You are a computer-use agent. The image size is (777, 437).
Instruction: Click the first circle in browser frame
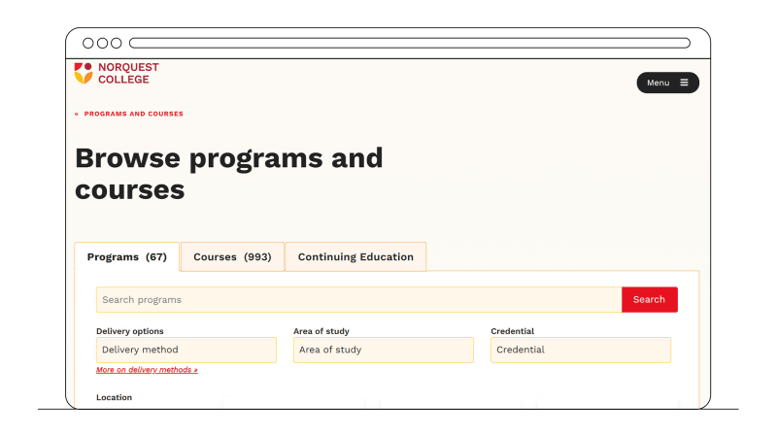click(88, 43)
